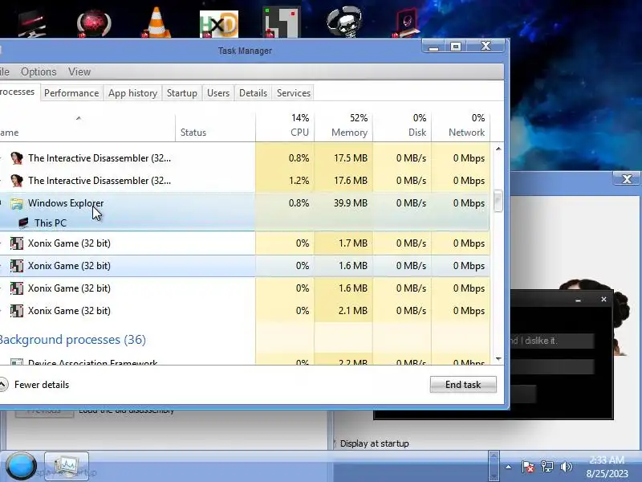Select Interactive Disassembler row using 17.6 MB
Screen dimensions: 642x482
point(245,181)
